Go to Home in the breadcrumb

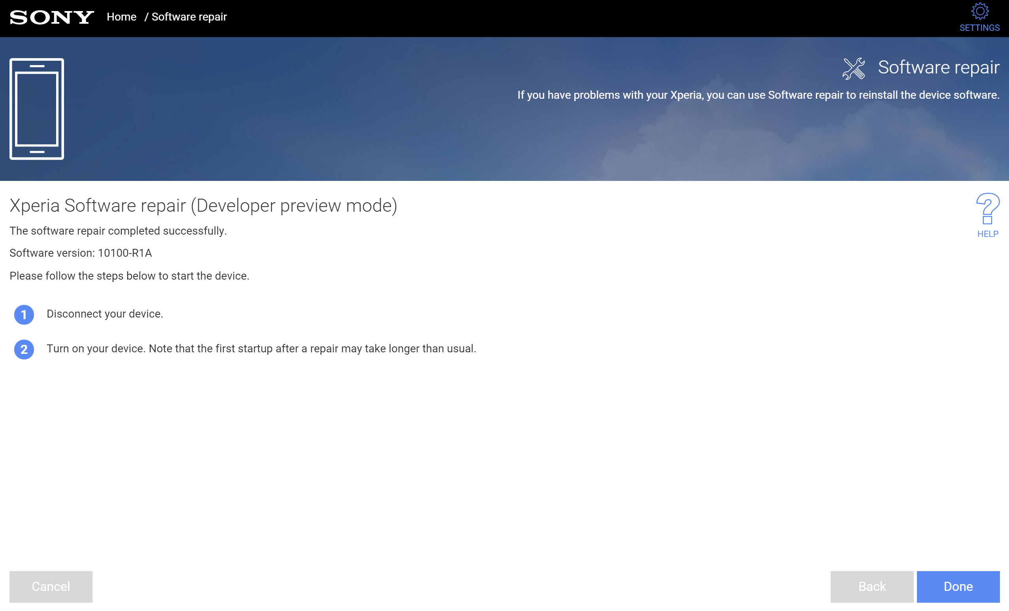pos(121,17)
